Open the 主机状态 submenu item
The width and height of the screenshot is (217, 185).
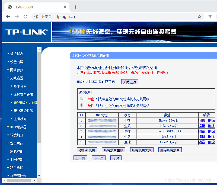(x=20, y=119)
